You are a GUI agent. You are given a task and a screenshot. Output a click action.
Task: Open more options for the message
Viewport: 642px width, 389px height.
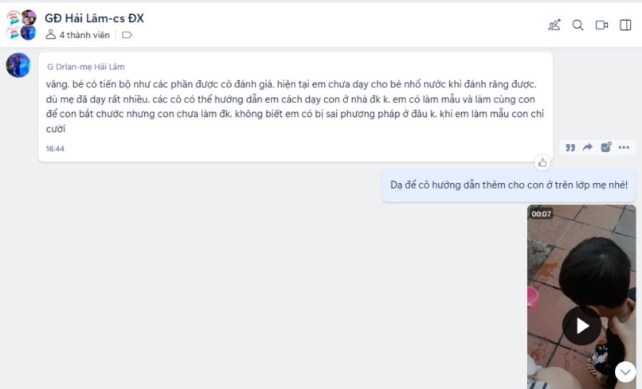click(625, 147)
